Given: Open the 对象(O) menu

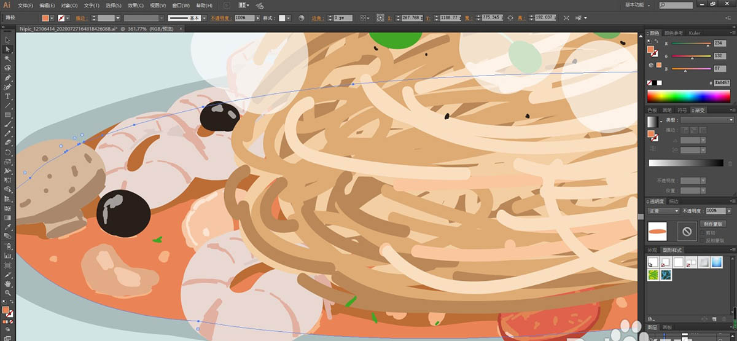Looking at the screenshot, I should [69, 5].
